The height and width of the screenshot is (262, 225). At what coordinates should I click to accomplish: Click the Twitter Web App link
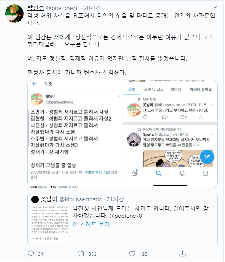click(x=96, y=172)
